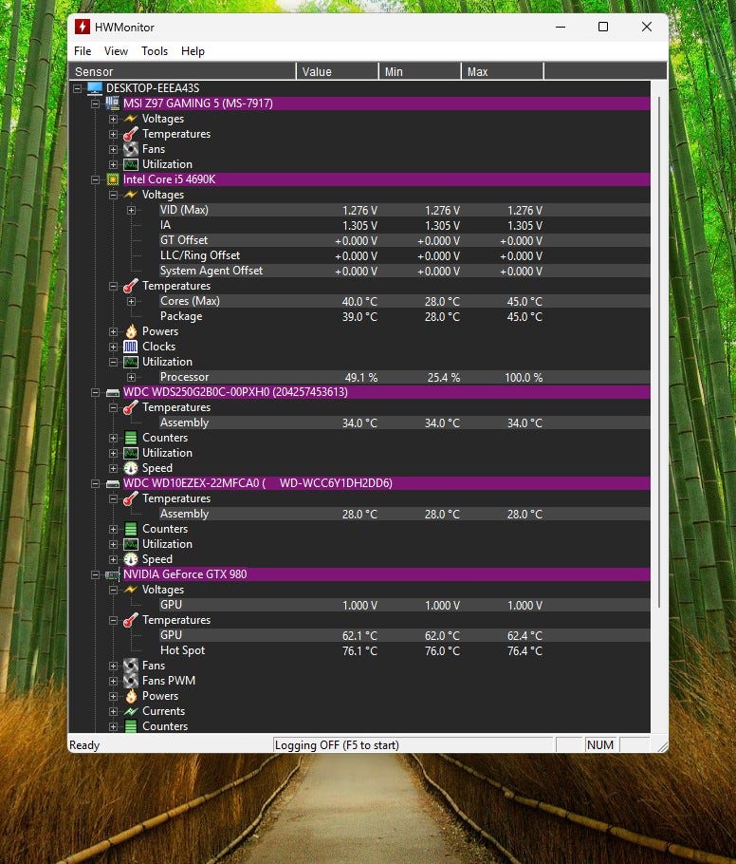Click the Sensor column header
The width and height of the screenshot is (736, 864).
pos(182,71)
